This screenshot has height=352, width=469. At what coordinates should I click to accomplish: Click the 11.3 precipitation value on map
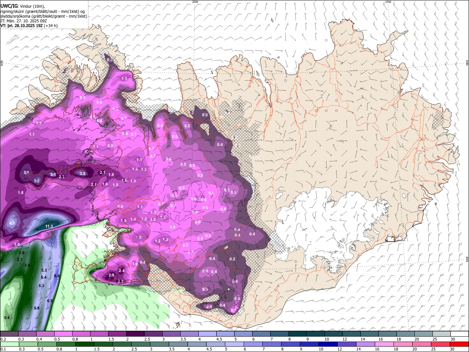pos(49,227)
